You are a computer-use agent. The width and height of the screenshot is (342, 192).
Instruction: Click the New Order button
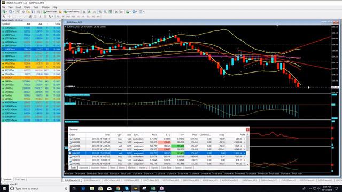50,12
